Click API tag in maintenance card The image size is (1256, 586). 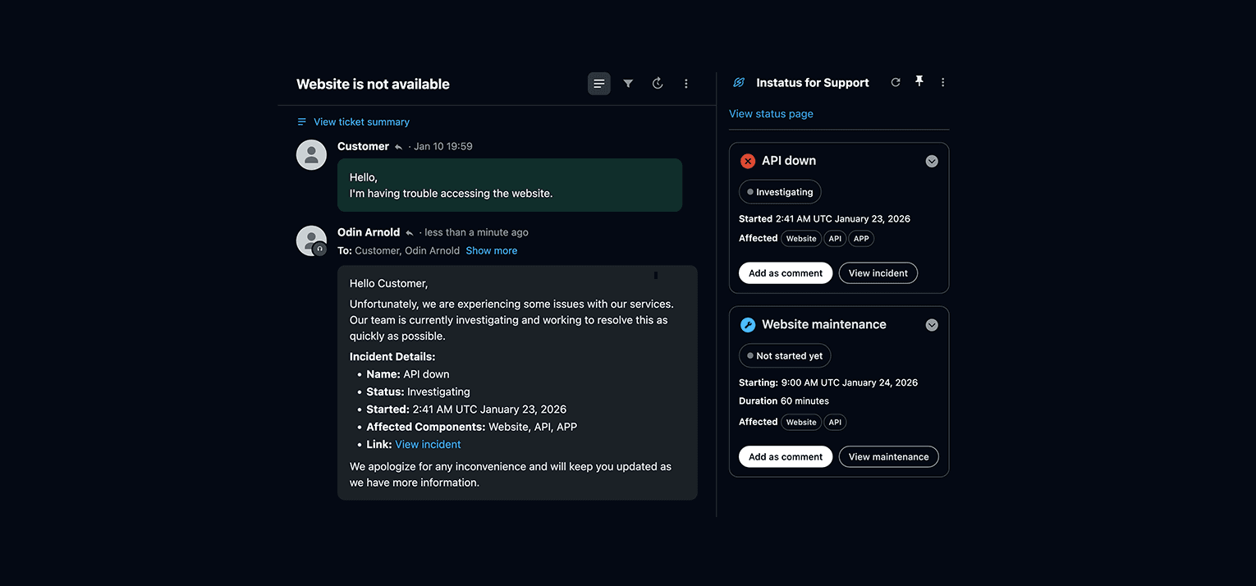coord(835,423)
